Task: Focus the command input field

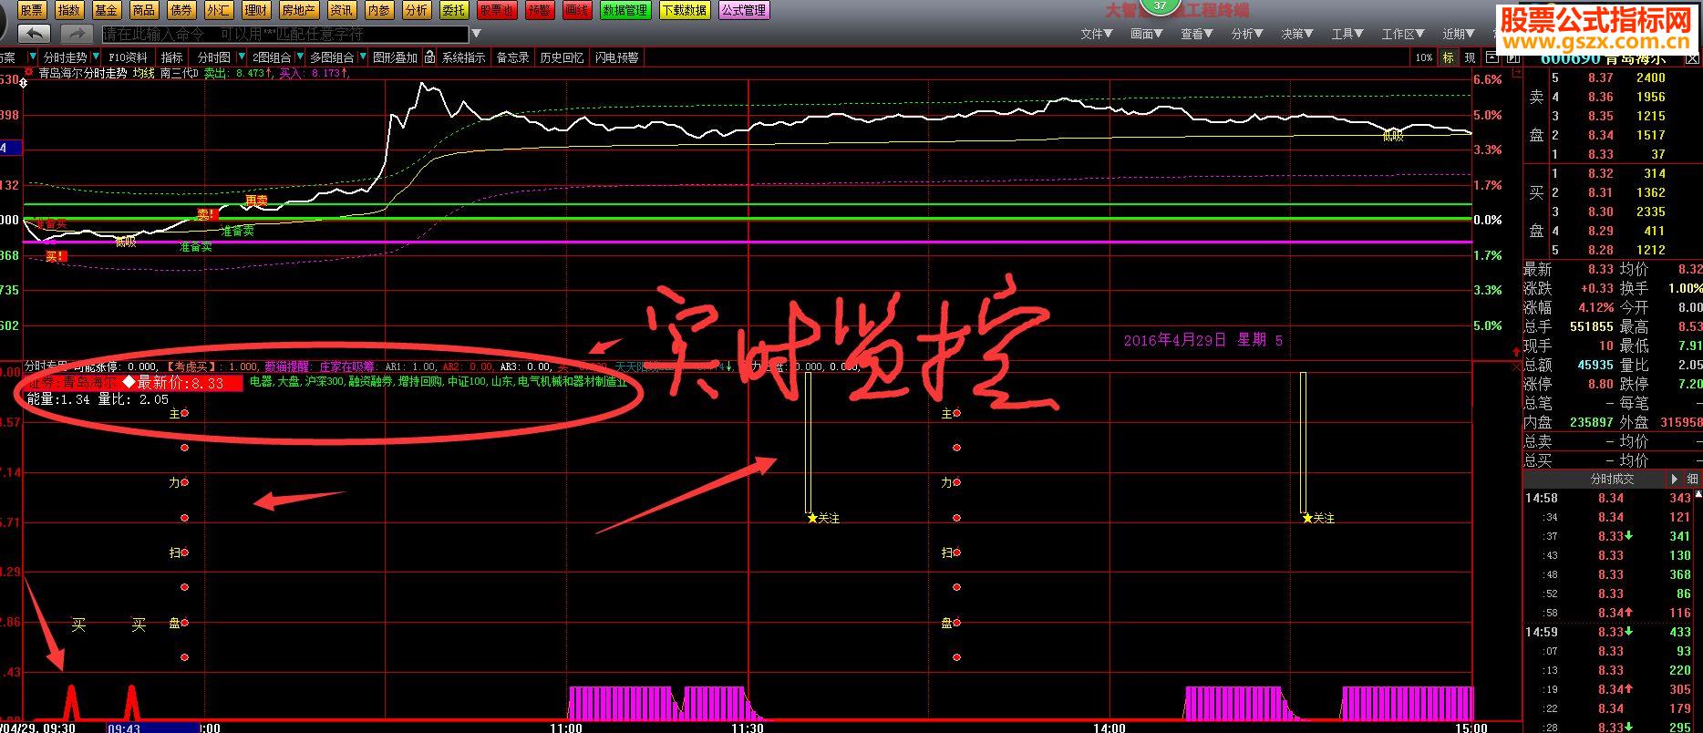Action: point(286,34)
